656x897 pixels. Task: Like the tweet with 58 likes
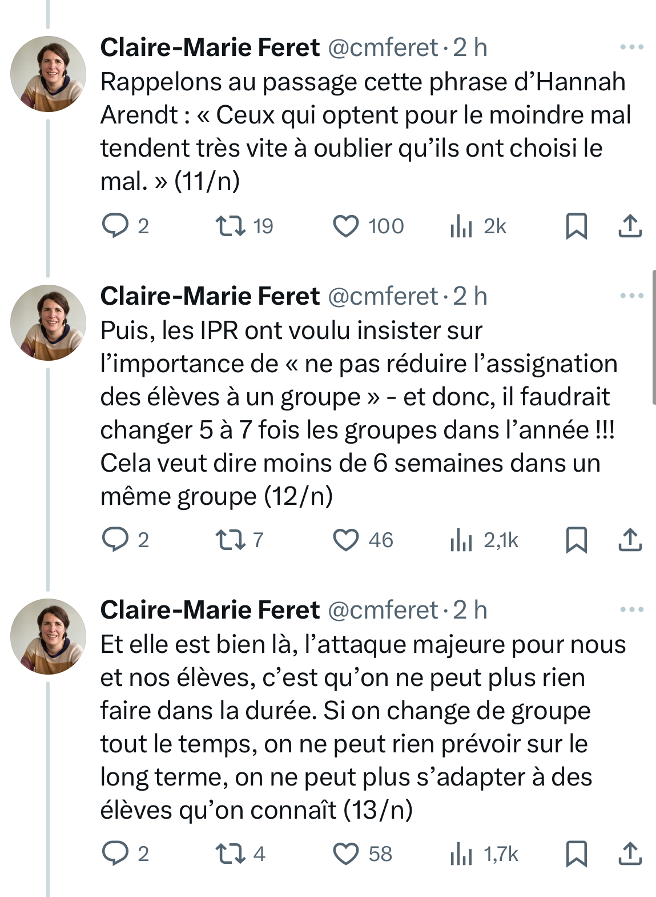click(x=346, y=853)
